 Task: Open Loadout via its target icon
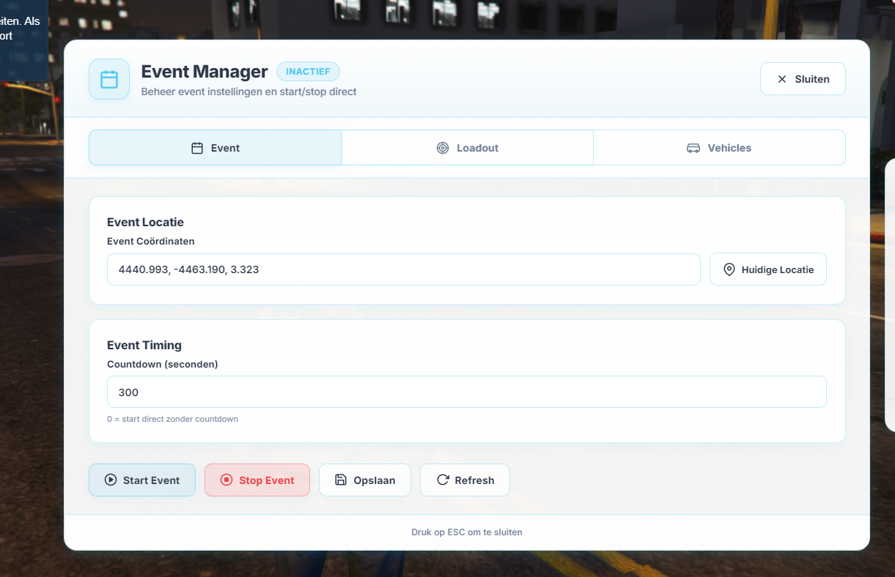[443, 148]
